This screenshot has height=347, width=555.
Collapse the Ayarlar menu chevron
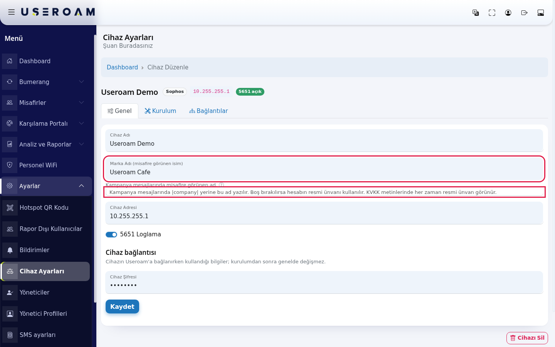[81, 186]
